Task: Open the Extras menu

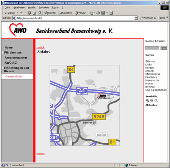Action: (x=55, y=8)
